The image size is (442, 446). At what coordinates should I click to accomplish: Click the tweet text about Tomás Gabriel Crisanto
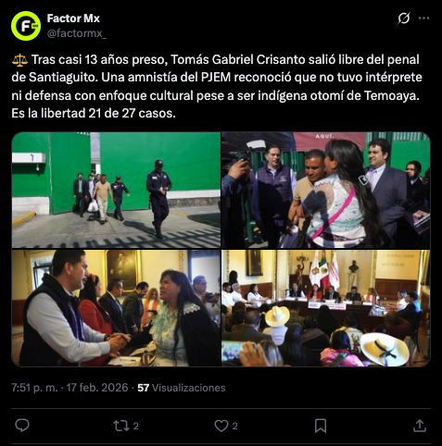(217, 86)
